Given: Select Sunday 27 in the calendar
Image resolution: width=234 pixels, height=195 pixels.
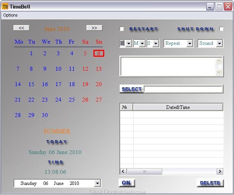Looking at the screenshot, I should tap(98, 100).
